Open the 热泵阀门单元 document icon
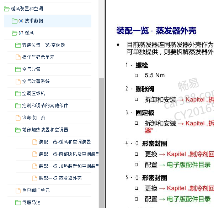 [18, 190]
